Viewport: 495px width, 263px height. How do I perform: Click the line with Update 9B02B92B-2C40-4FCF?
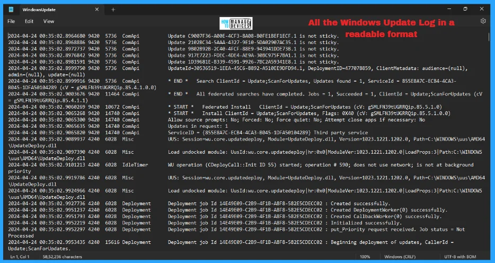click(x=173, y=49)
